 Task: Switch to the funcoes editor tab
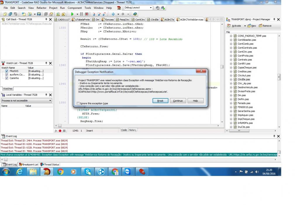[107, 20]
